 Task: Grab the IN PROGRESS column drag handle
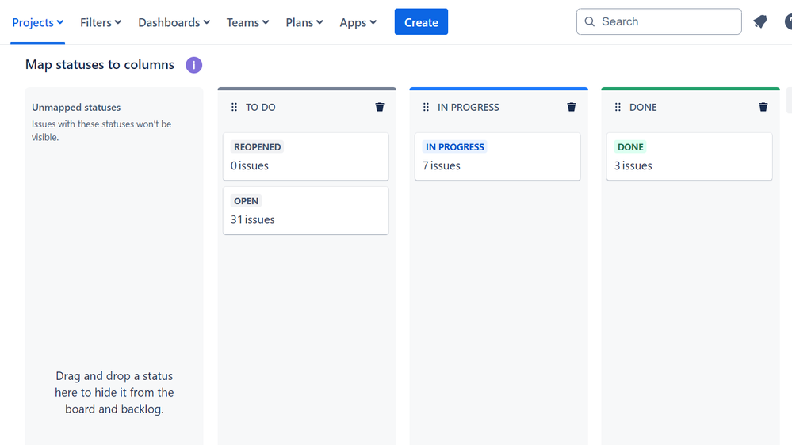point(426,107)
